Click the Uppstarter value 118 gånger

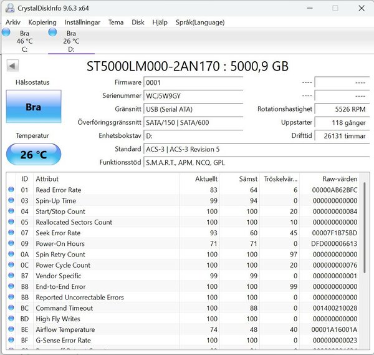(x=342, y=123)
